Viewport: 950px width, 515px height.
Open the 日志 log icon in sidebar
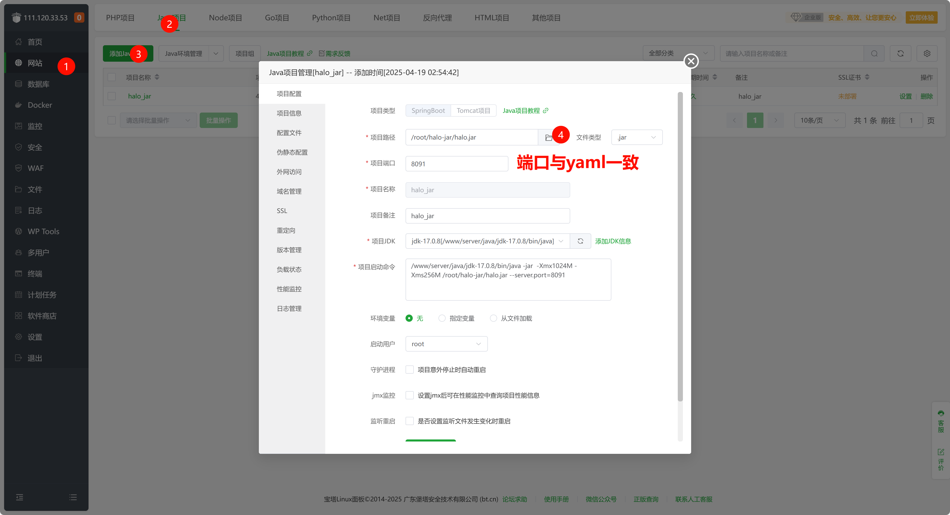pyautogui.click(x=19, y=210)
